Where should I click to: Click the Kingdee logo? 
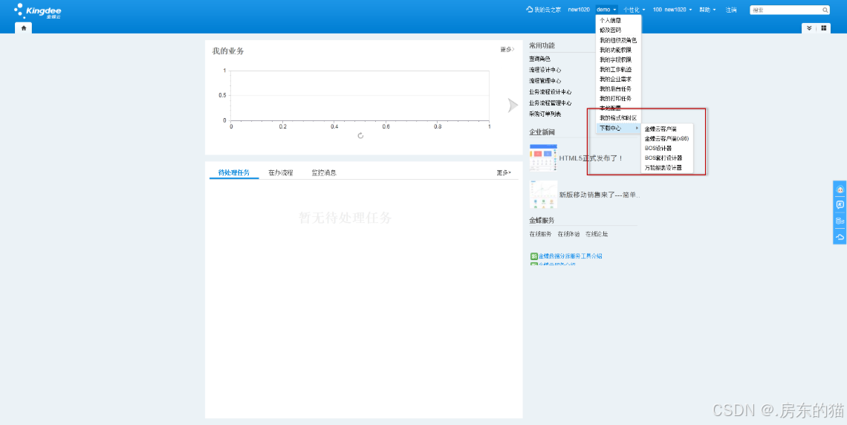(x=37, y=11)
